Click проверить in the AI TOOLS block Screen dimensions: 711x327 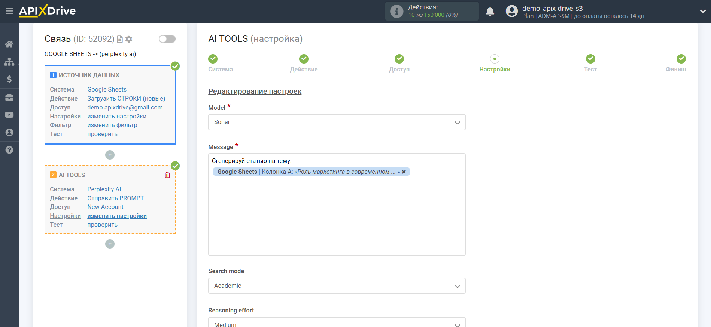(102, 225)
